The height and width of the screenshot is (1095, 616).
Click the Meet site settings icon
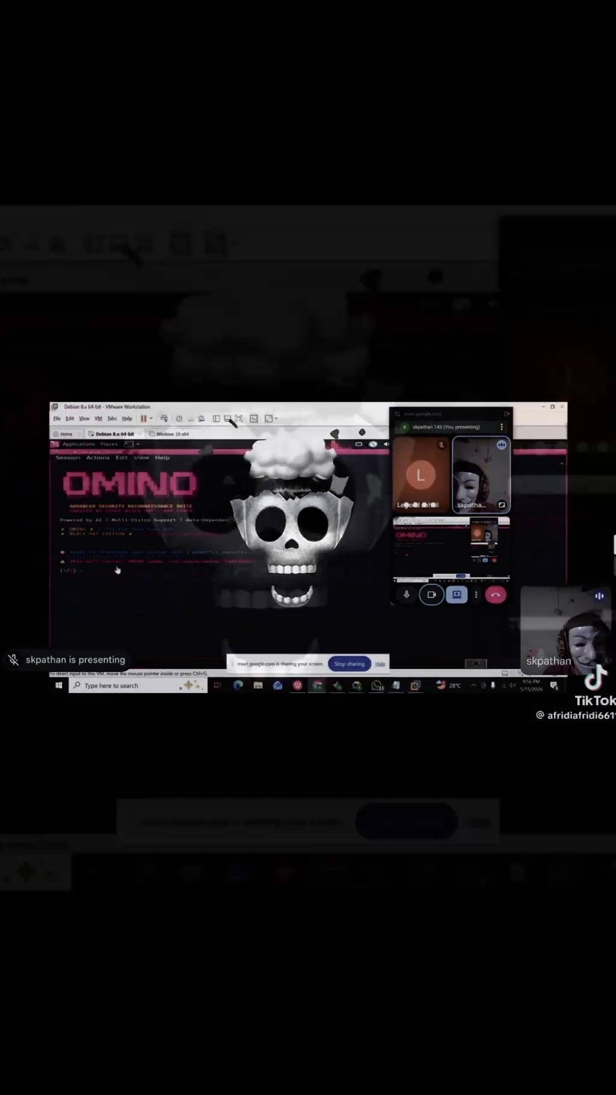[398, 414]
